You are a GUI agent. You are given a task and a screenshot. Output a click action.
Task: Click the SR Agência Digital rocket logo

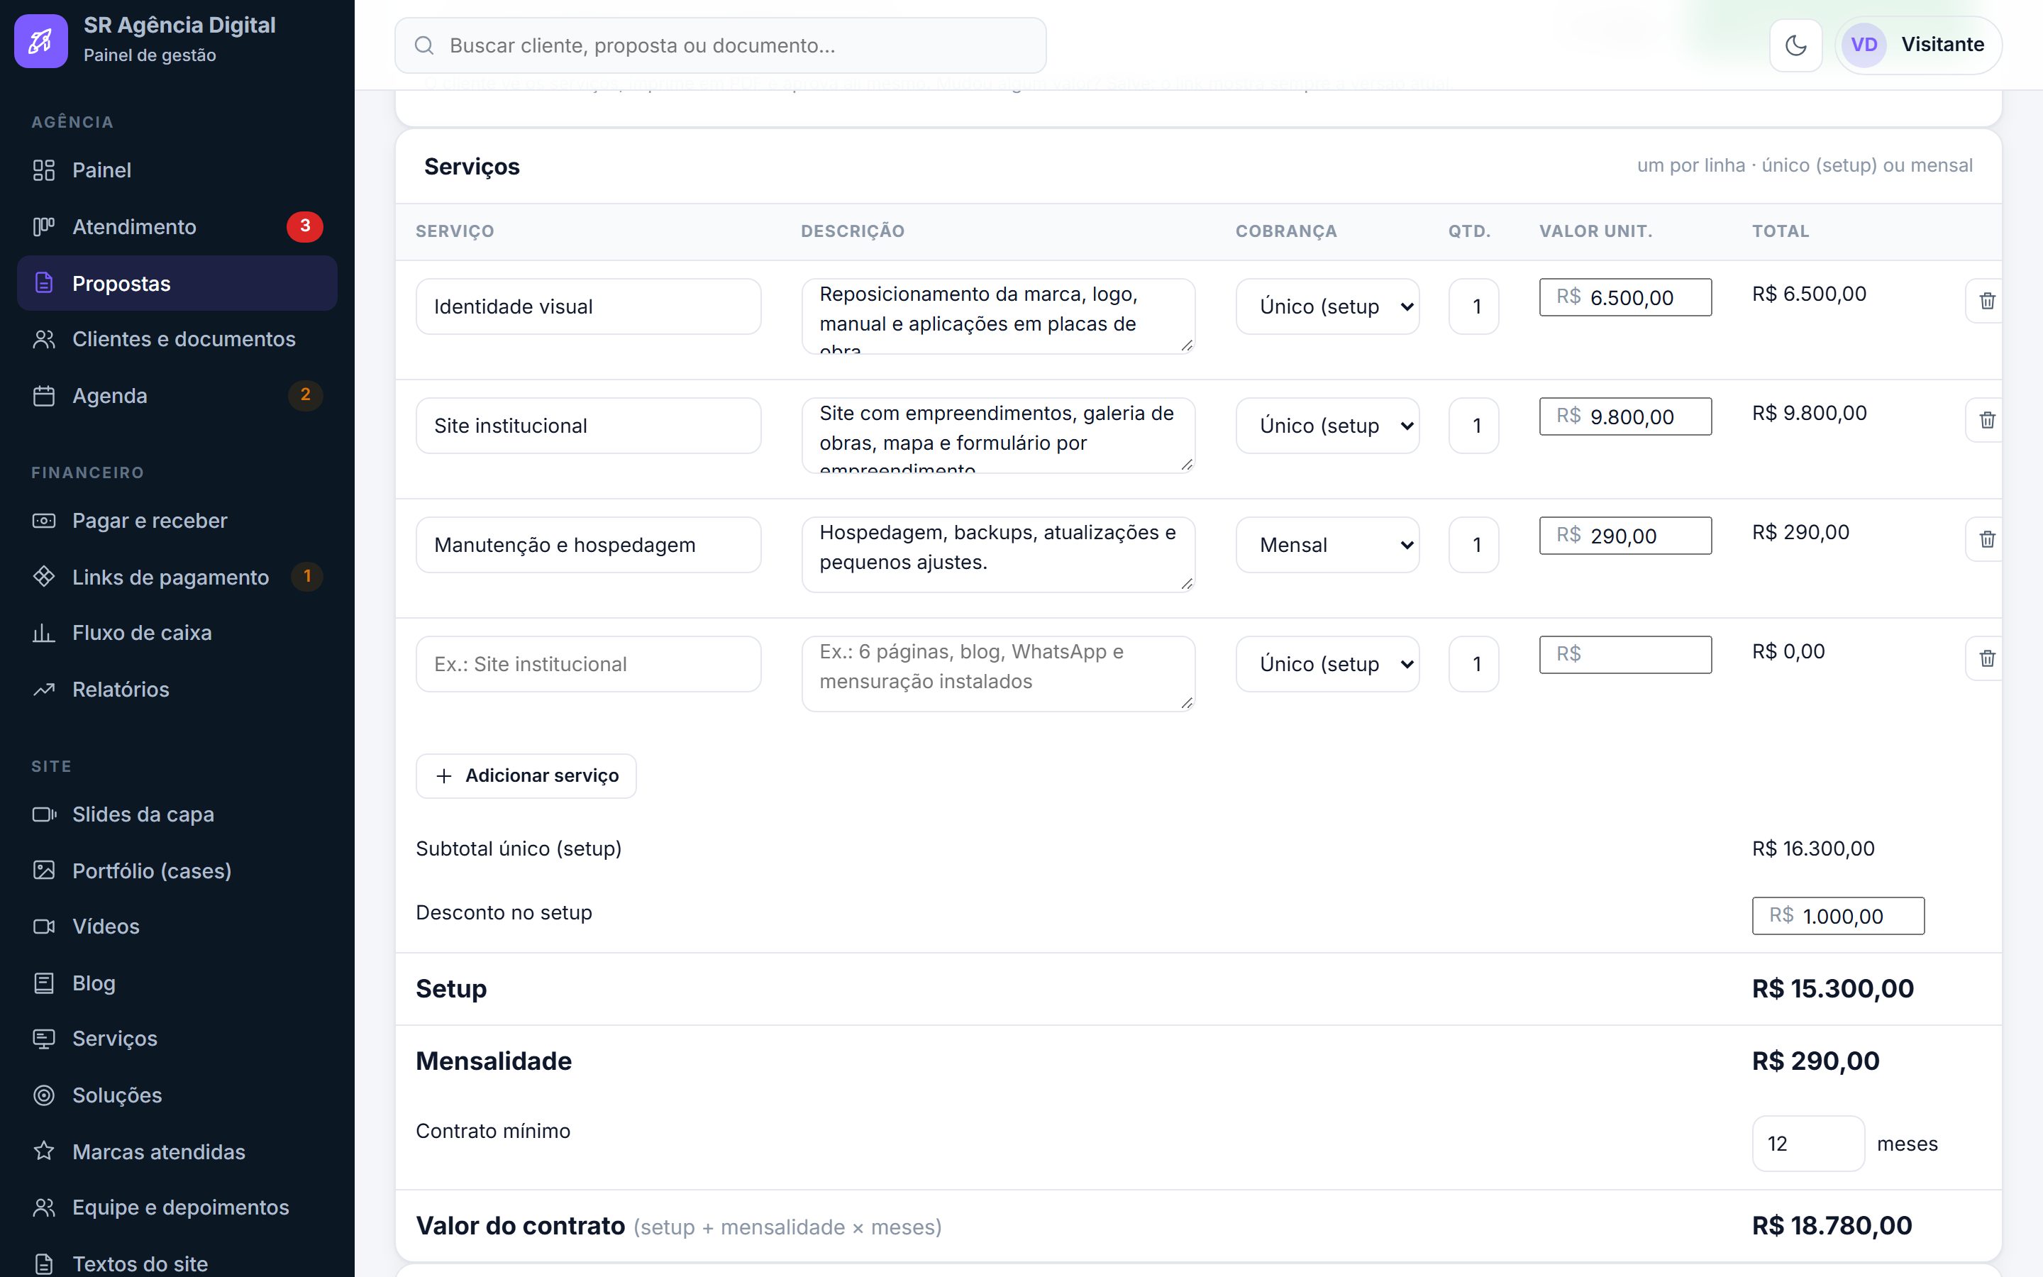pos(41,40)
